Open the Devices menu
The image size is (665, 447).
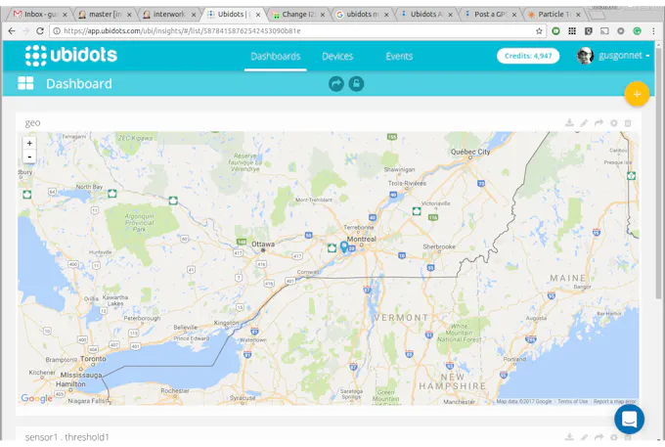pyautogui.click(x=337, y=57)
